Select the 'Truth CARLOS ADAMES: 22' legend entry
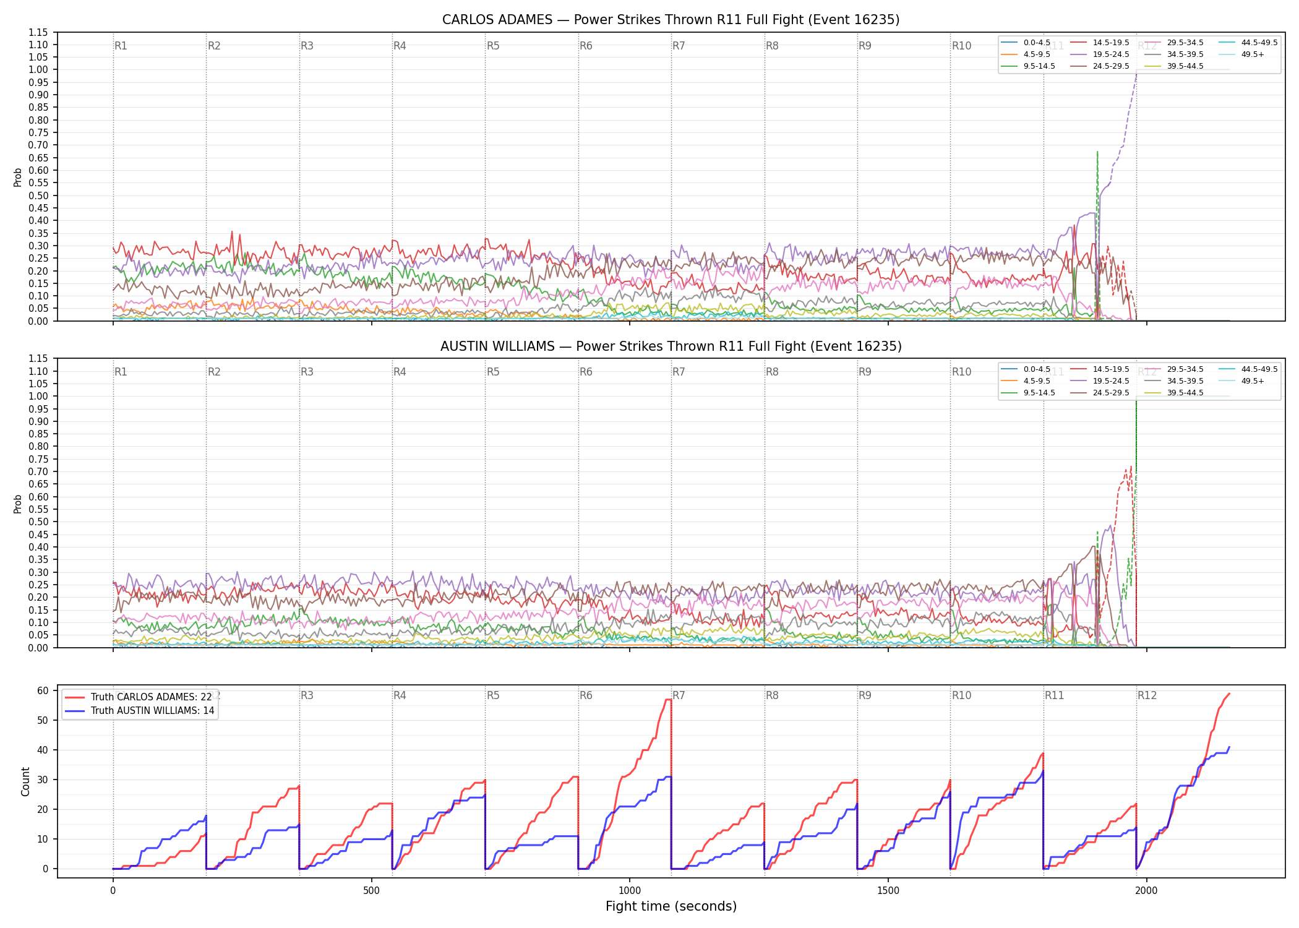 click(x=140, y=697)
